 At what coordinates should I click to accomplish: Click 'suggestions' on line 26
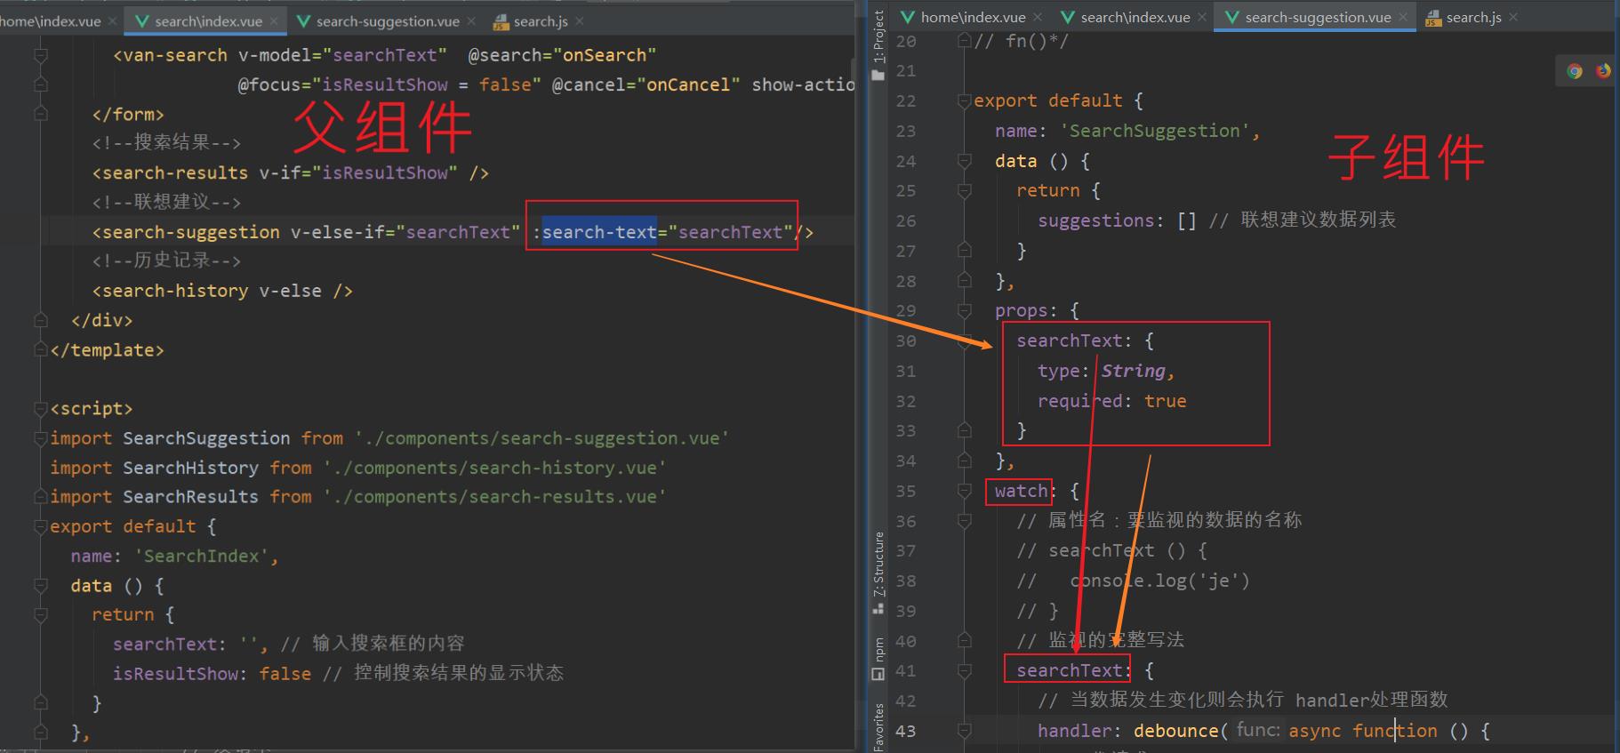point(1095,220)
